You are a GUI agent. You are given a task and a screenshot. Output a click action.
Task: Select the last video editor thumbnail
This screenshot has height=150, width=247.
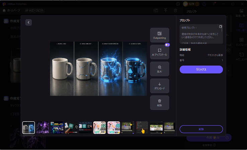169,128
